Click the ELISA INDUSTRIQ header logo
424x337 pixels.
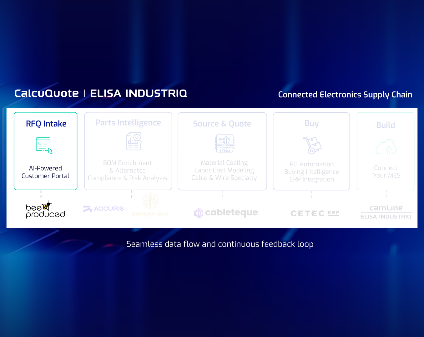pyautogui.click(x=139, y=93)
